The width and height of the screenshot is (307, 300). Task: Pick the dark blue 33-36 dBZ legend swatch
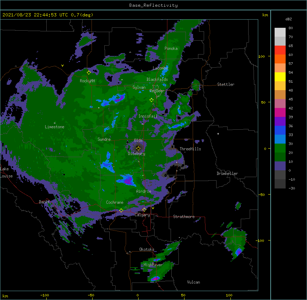tap(280, 130)
